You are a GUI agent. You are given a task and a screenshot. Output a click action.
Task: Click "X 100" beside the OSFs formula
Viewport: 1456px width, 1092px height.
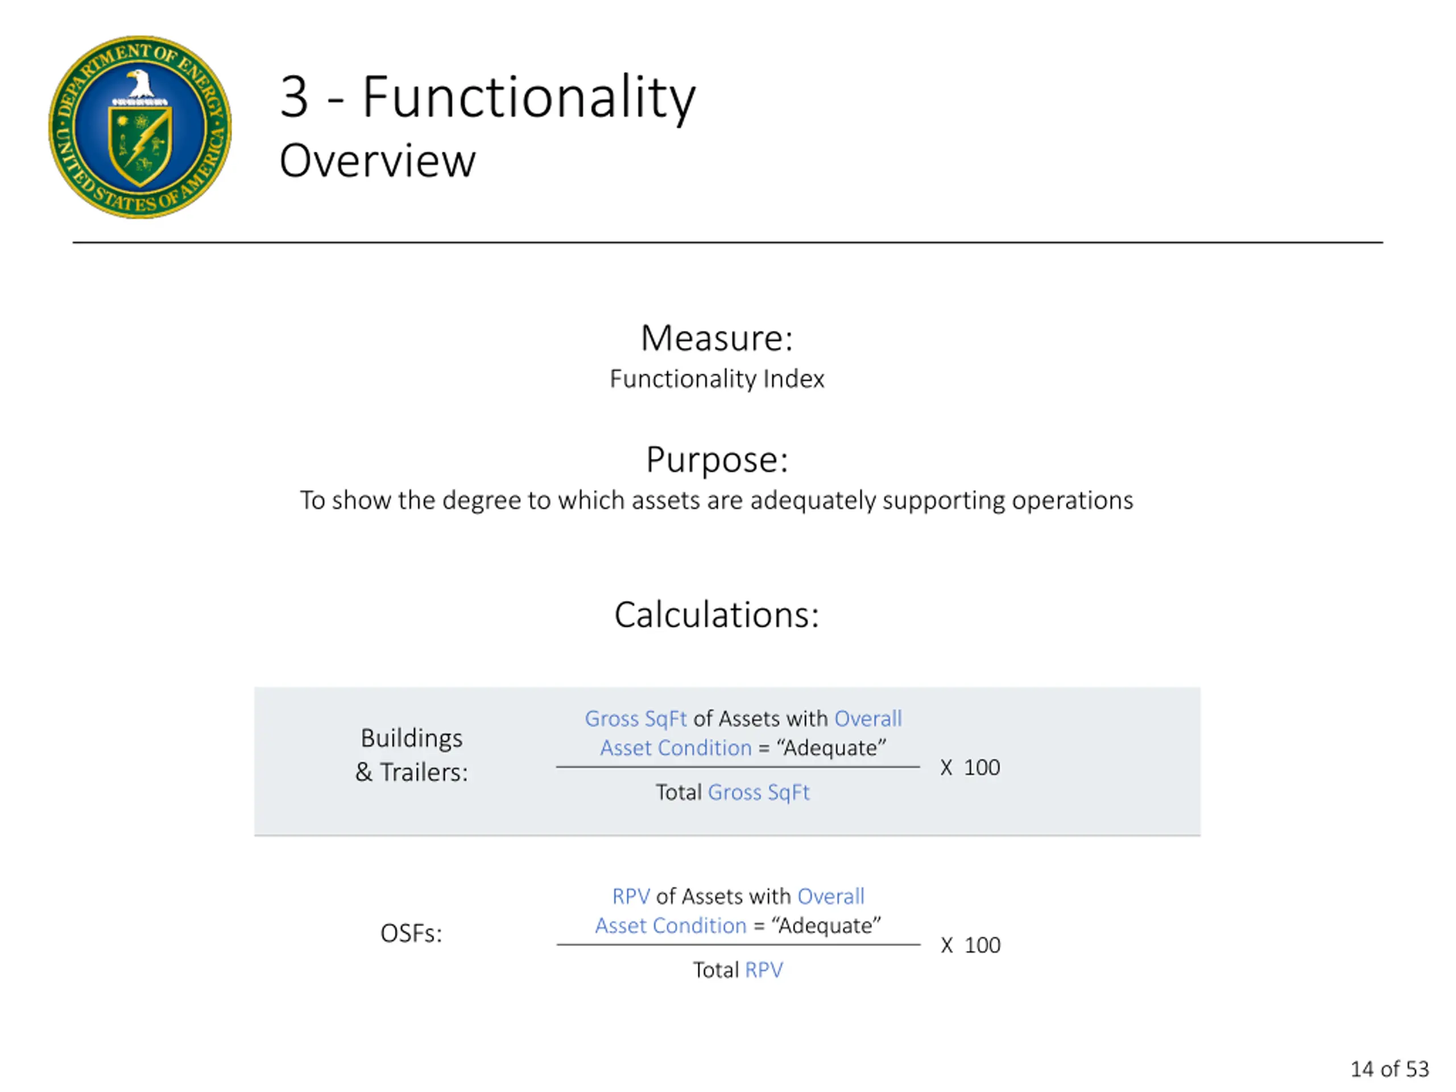click(x=970, y=946)
